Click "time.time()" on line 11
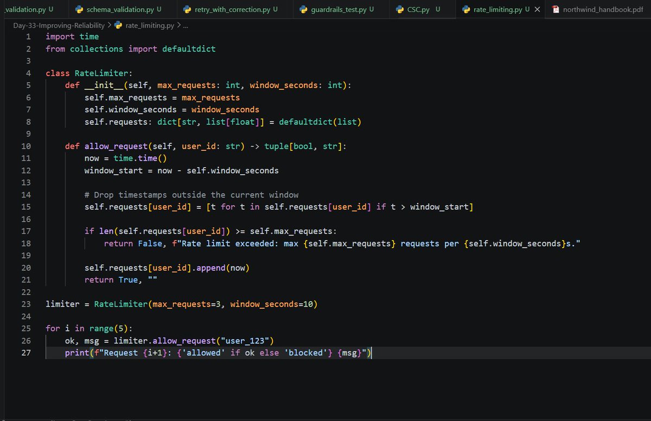Screen dimensions: 651x421 pos(141,158)
